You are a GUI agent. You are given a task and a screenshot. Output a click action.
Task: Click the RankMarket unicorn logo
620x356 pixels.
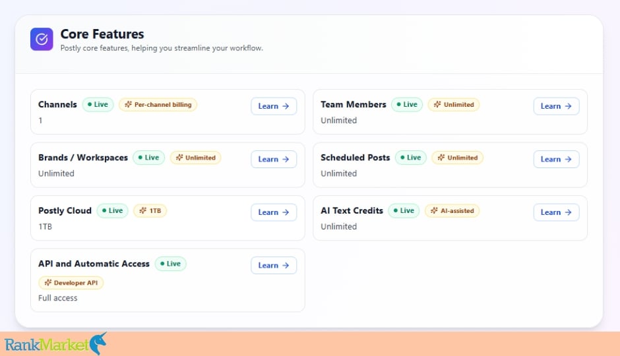click(x=55, y=343)
